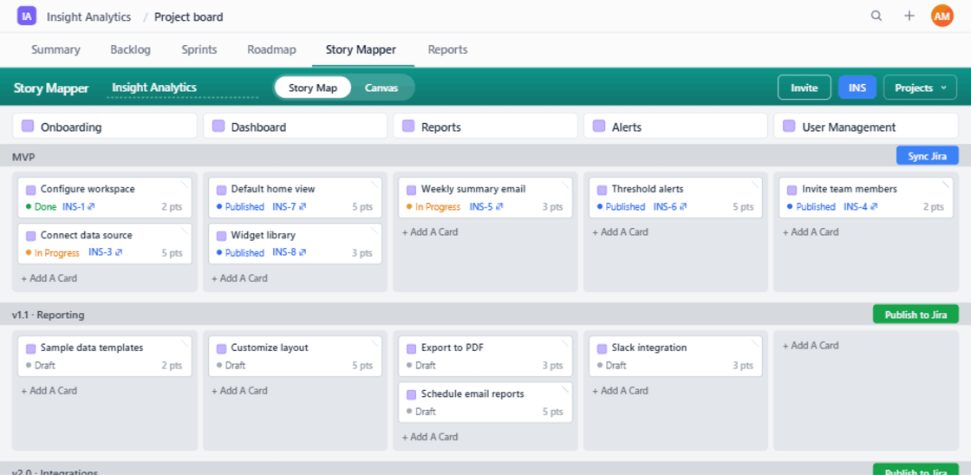
Task: Click the Invite button
Action: [x=805, y=88]
